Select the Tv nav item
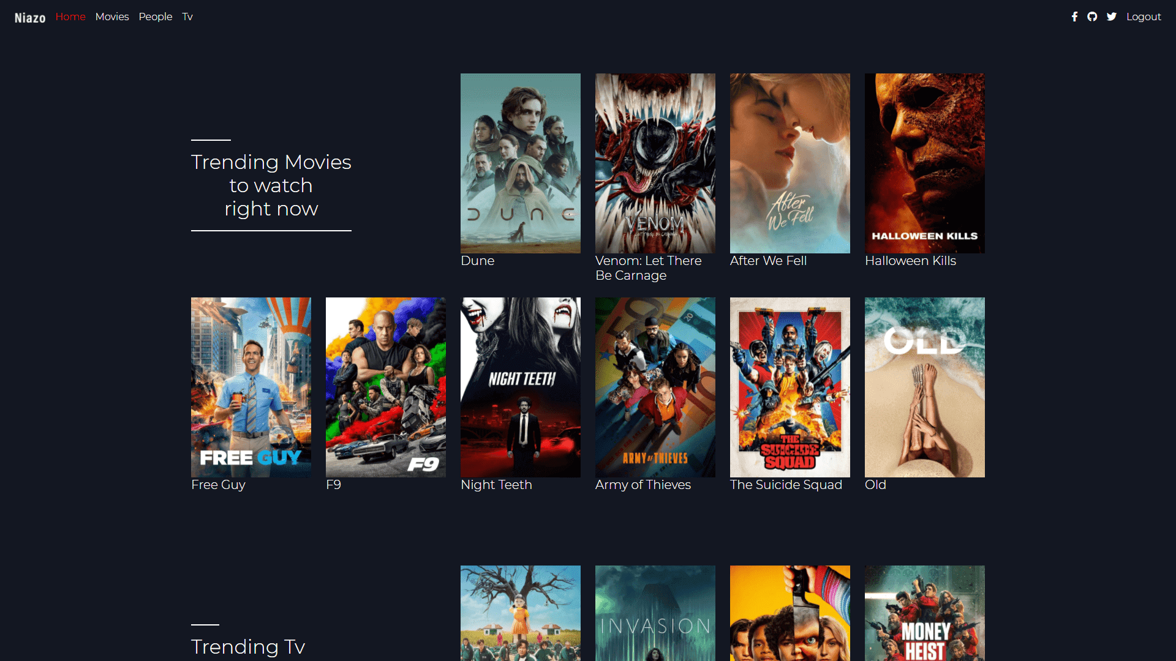The image size is (1176, 661). point(187,17)
